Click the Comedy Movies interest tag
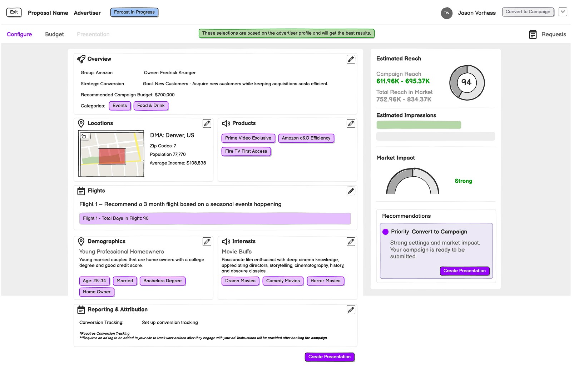Viewport: 574px width, 369px height. pyautogui.click(x=283, y=281)
